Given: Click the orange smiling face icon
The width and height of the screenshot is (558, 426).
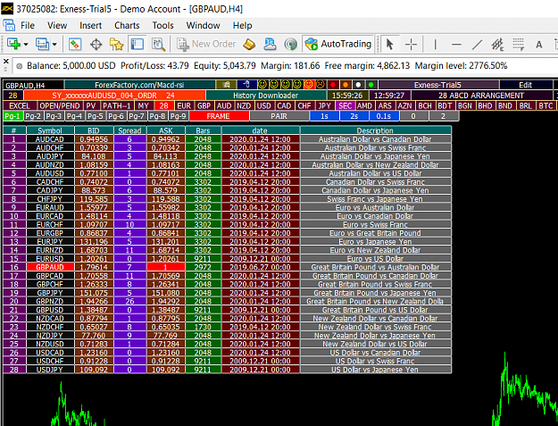Looking at the screenshot, I should point(309,85).
